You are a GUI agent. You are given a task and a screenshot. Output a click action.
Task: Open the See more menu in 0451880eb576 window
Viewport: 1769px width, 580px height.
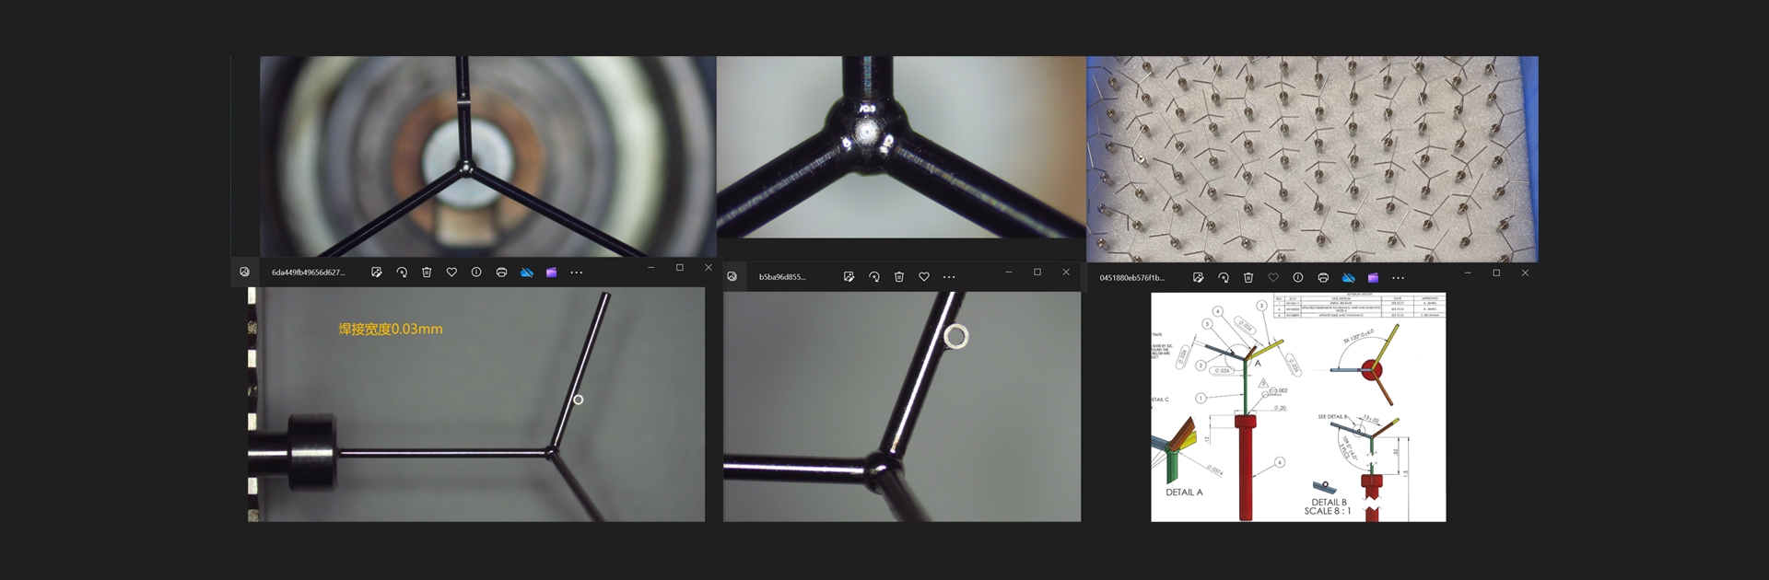(1398, 278)
